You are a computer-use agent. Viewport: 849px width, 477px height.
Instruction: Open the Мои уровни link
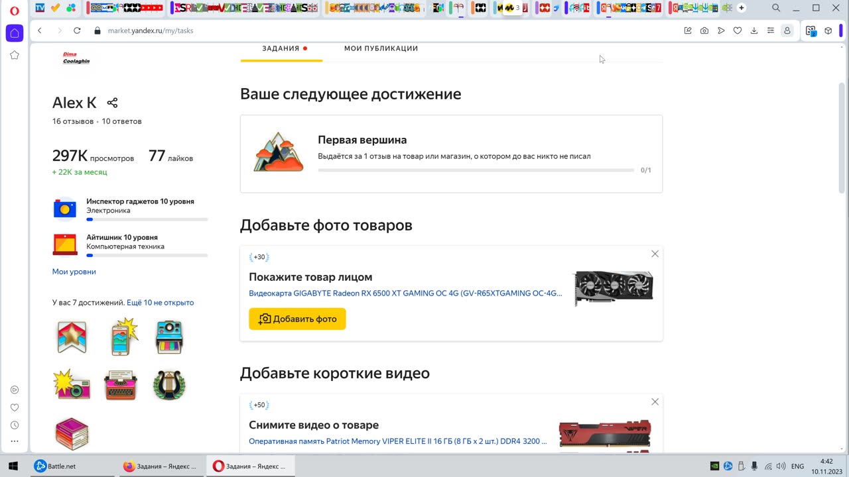click(x=74, y=272)
